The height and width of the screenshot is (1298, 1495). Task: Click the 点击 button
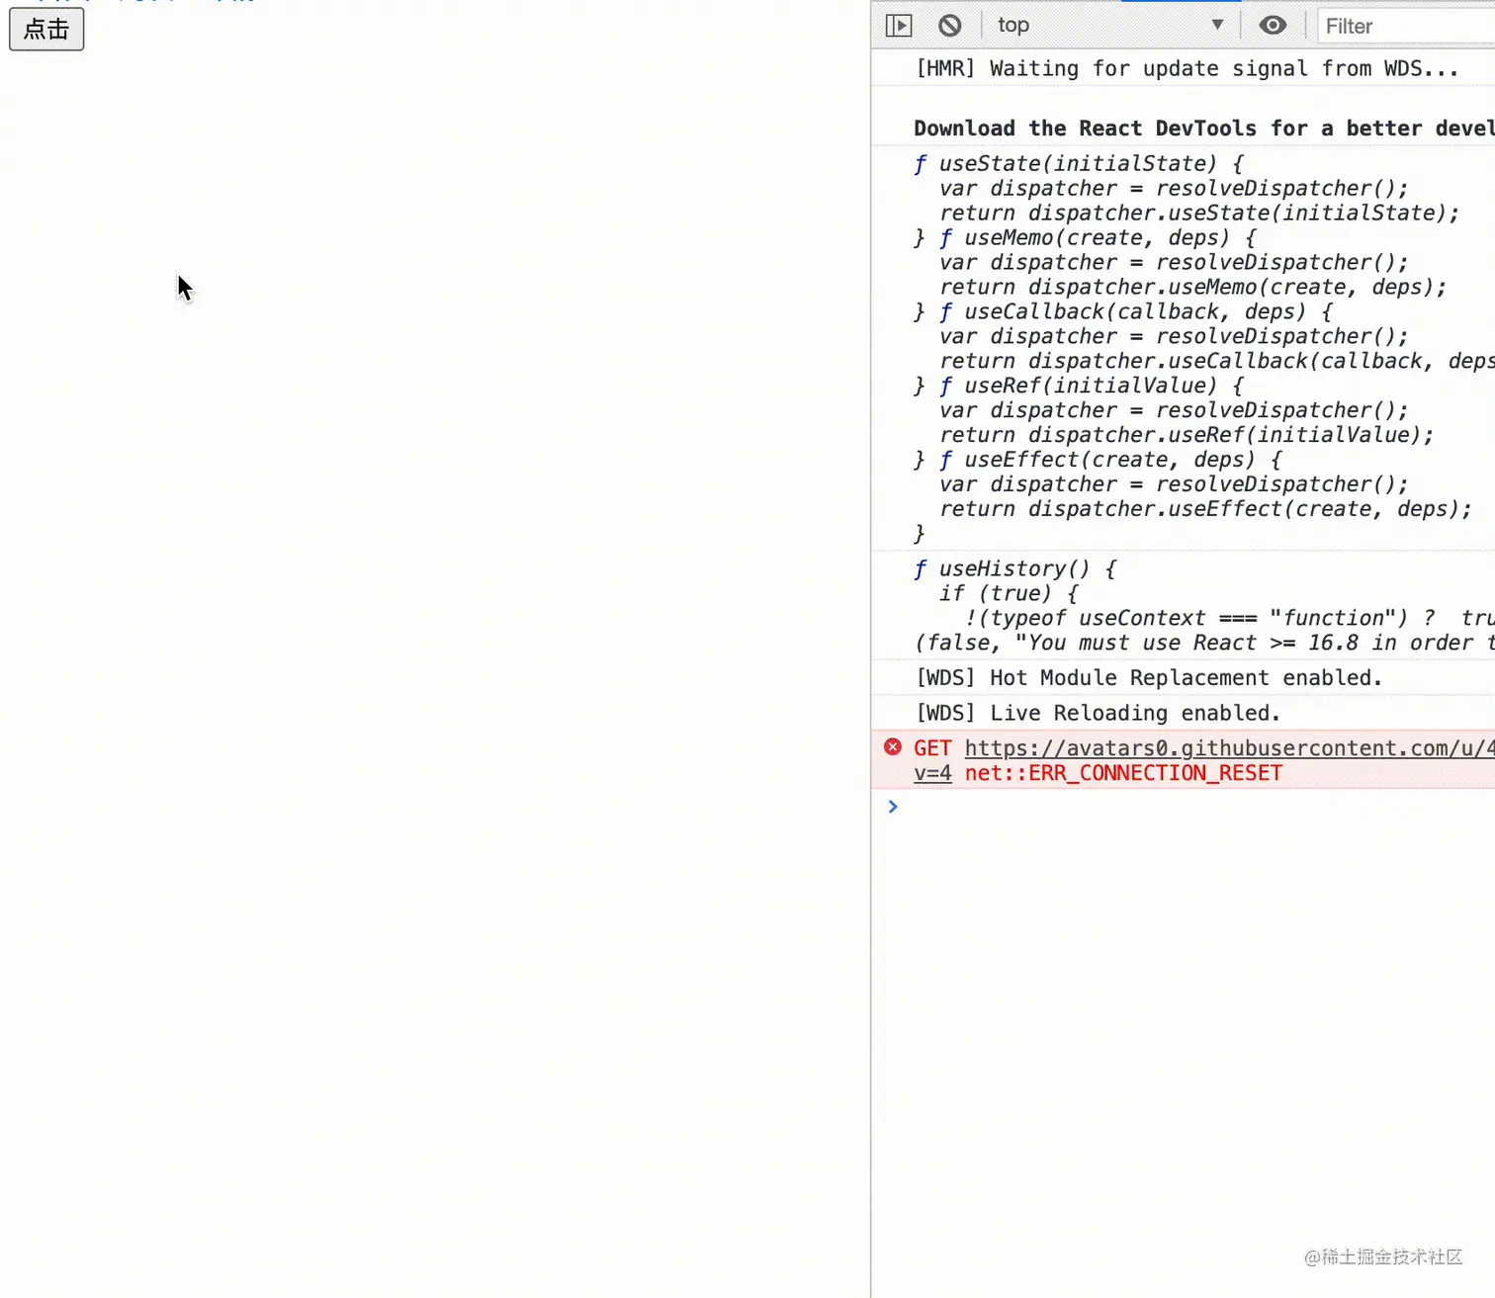46,29
